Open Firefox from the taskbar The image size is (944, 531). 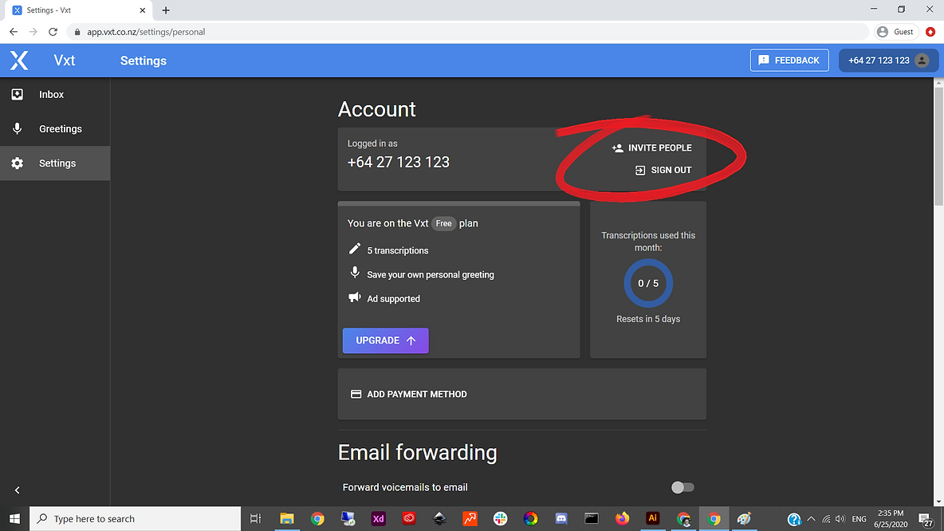coord(622,518)
